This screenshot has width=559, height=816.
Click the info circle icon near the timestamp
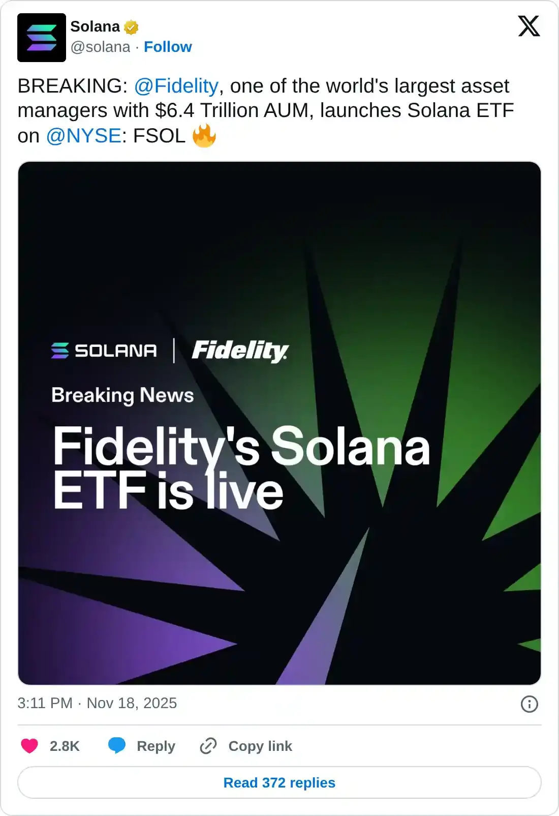[x=530, y=703]
